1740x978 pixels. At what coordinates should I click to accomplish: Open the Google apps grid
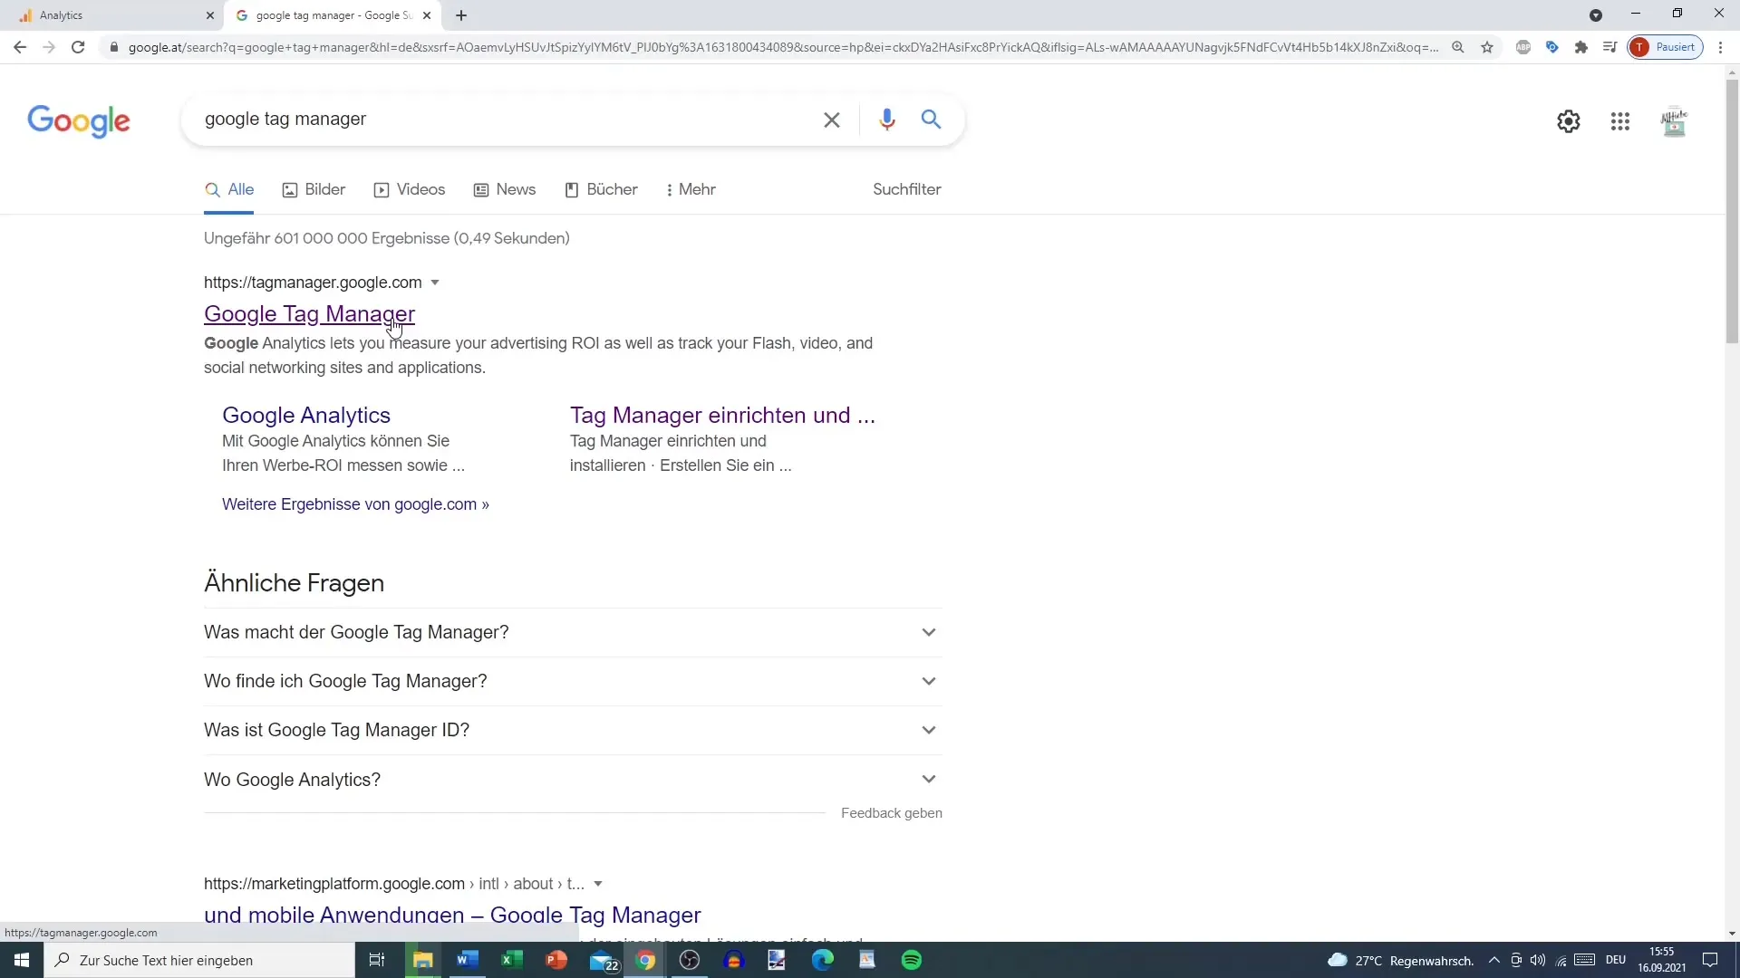click(1620, 121)
